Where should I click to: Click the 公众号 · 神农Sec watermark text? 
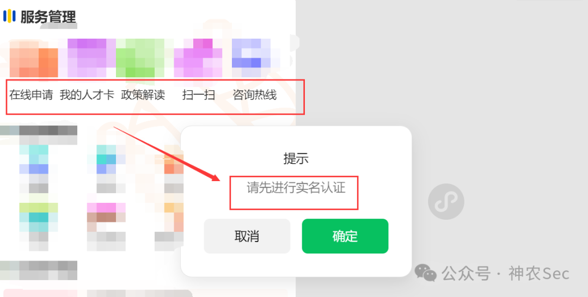pyautogui.click(x=505, y=274)
